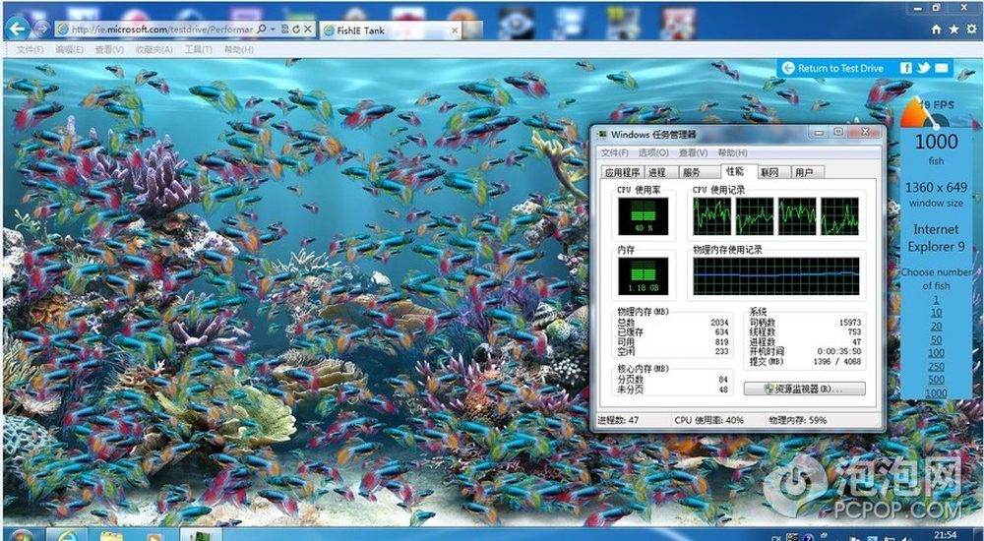Open IE 帮助(H) menu

tap(238, 49)
